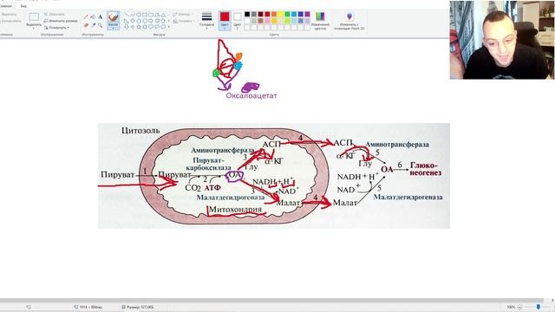Click the horizontal scrollbar at the bottom
The height and width of the screenshot is (312, 555).
[271, 301]
